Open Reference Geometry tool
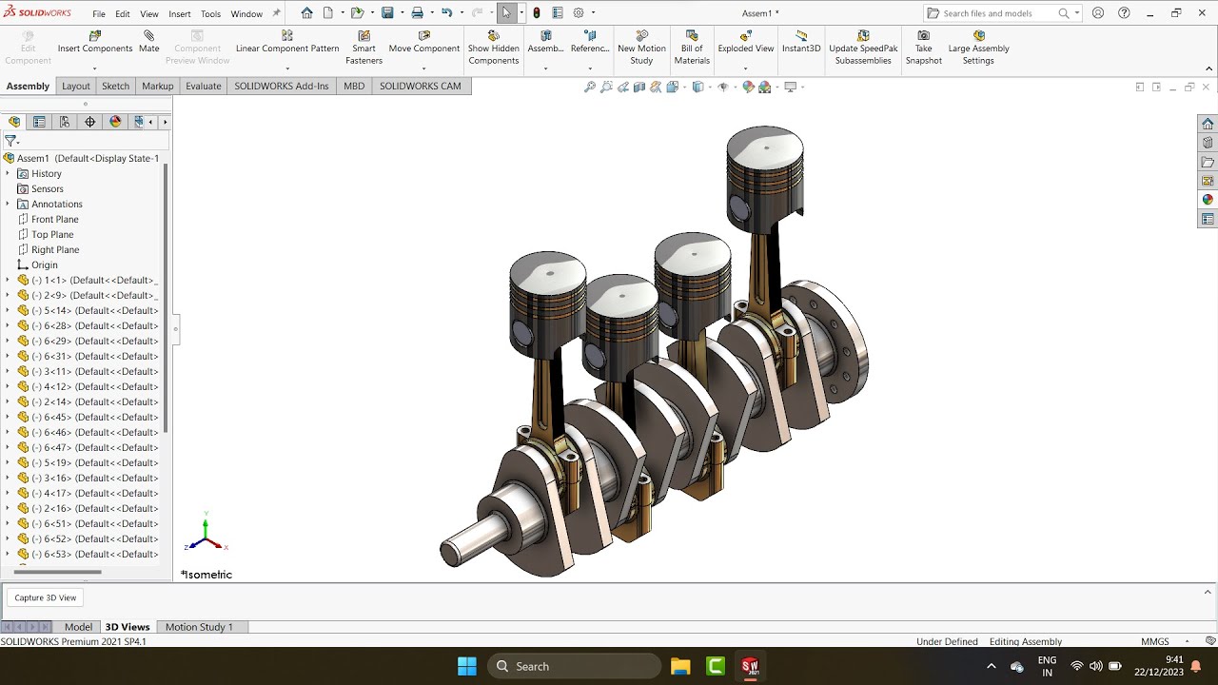1218x685 pixels. pyautogui.click(x=590, y=43)
